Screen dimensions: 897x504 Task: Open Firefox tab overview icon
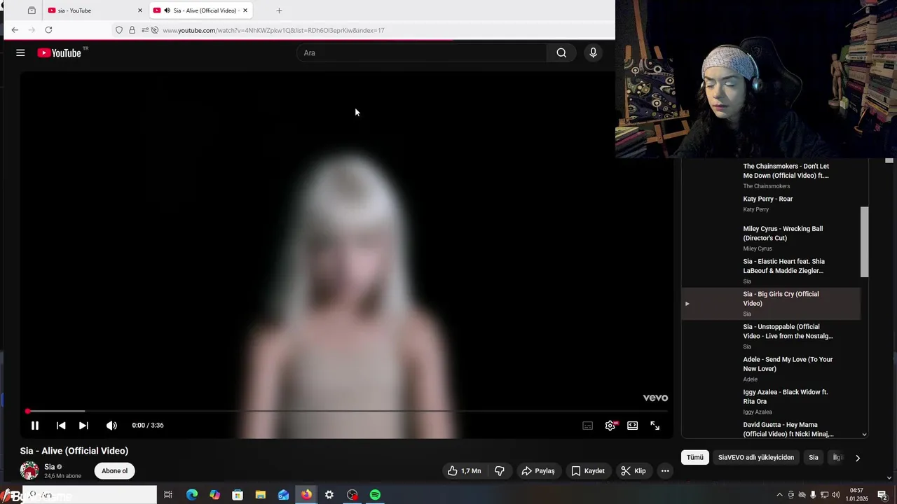[x=32, y=10]
